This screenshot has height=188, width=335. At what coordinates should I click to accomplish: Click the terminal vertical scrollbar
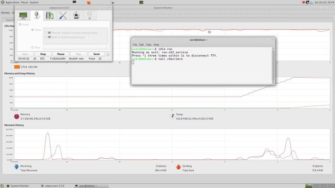(273, 65)
